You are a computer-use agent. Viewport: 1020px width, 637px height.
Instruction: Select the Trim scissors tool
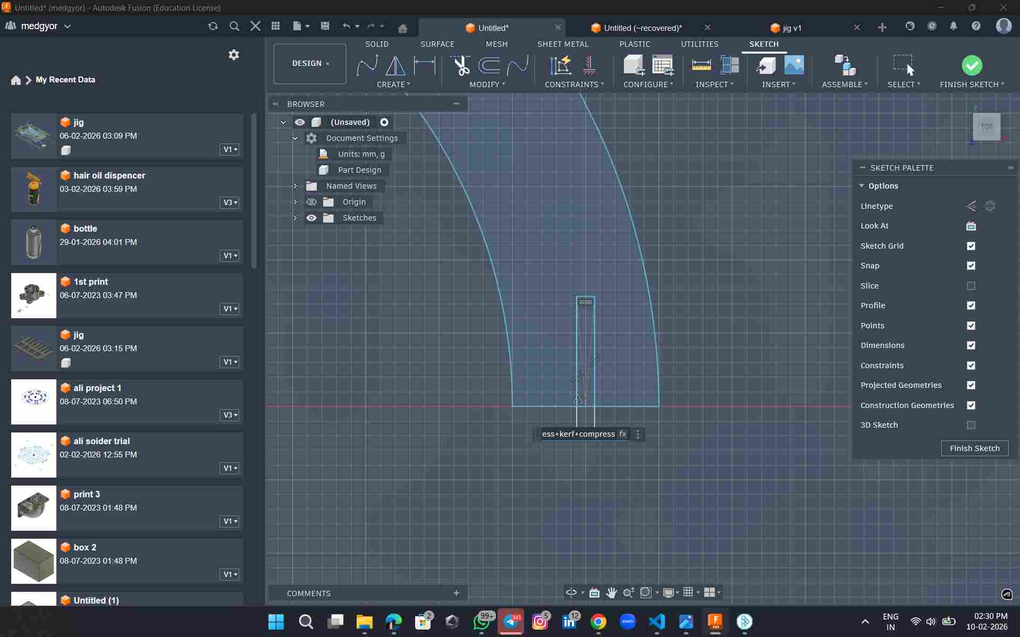tap(460, 65)
